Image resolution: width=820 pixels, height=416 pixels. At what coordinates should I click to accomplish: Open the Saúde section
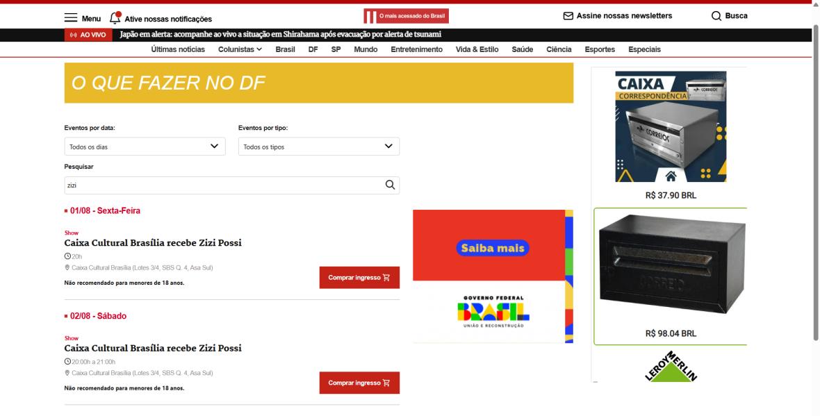tap(523, 49)
